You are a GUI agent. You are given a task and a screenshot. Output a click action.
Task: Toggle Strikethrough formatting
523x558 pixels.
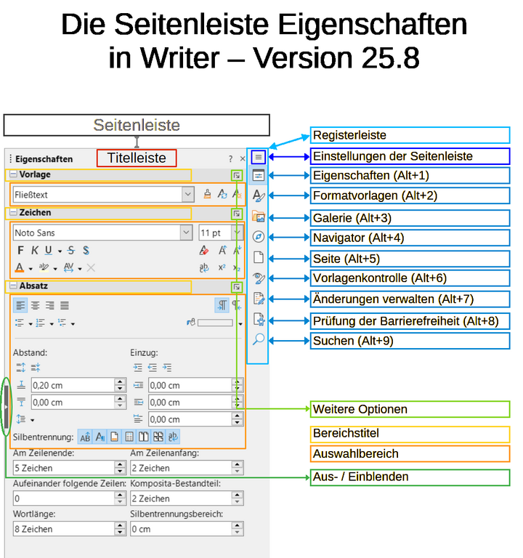71,251
